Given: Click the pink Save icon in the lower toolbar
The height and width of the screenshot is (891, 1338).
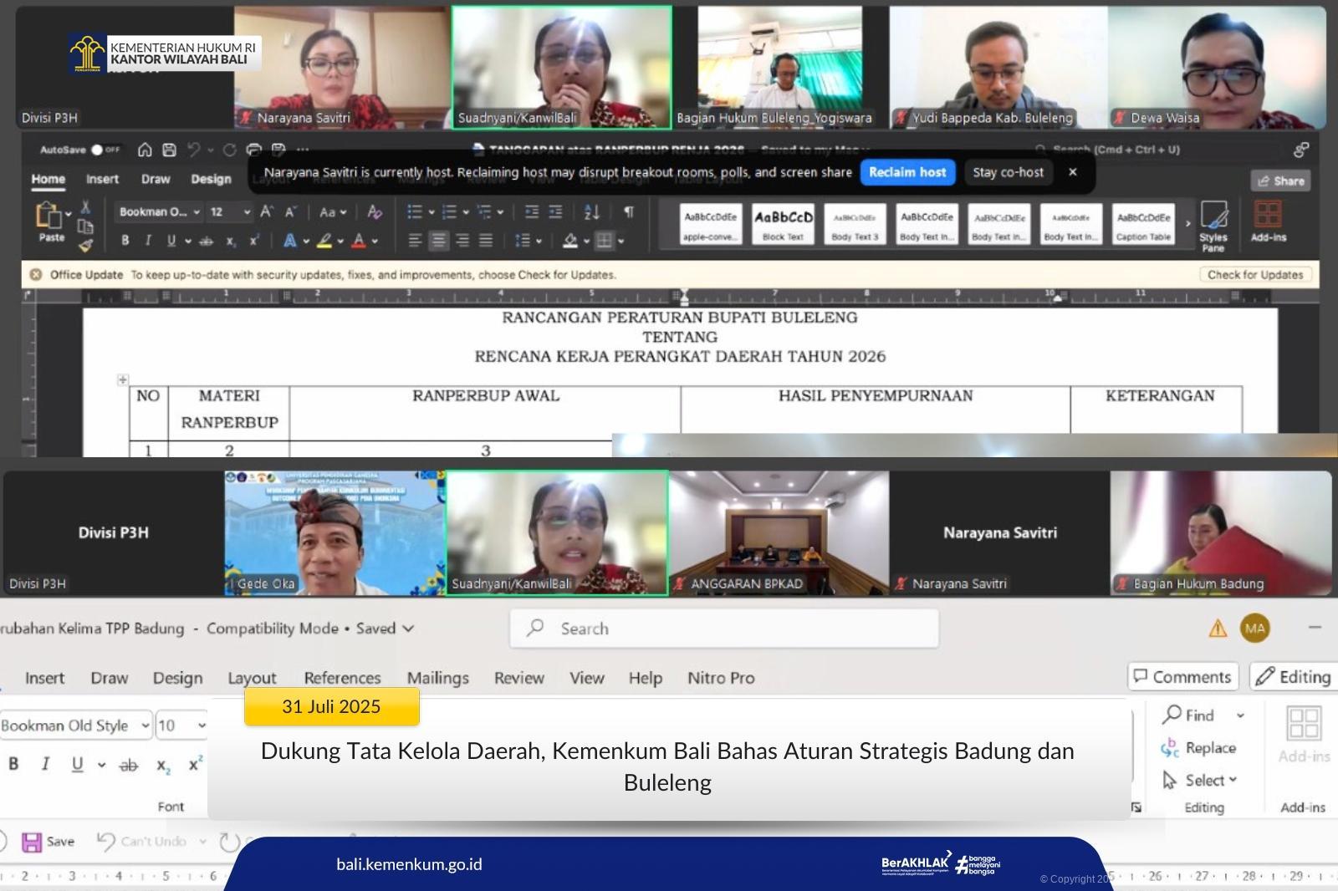Looking at the screenshot, I should [32, 842].
